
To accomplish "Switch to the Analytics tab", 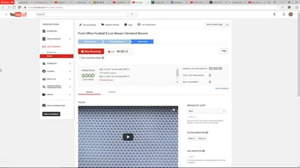I will pos(112,92).
